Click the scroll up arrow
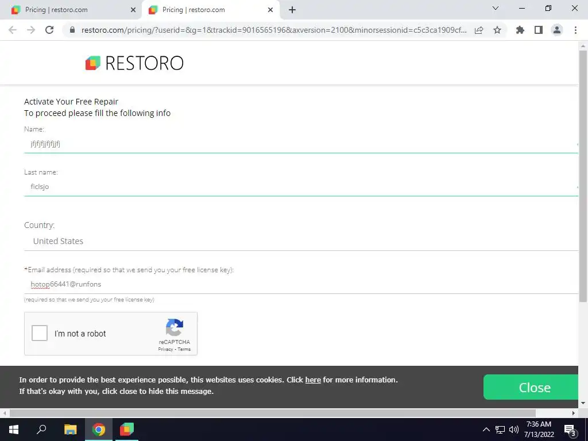Screen dimensions: 588x441 pyautogui.click(x=583, y=46)
